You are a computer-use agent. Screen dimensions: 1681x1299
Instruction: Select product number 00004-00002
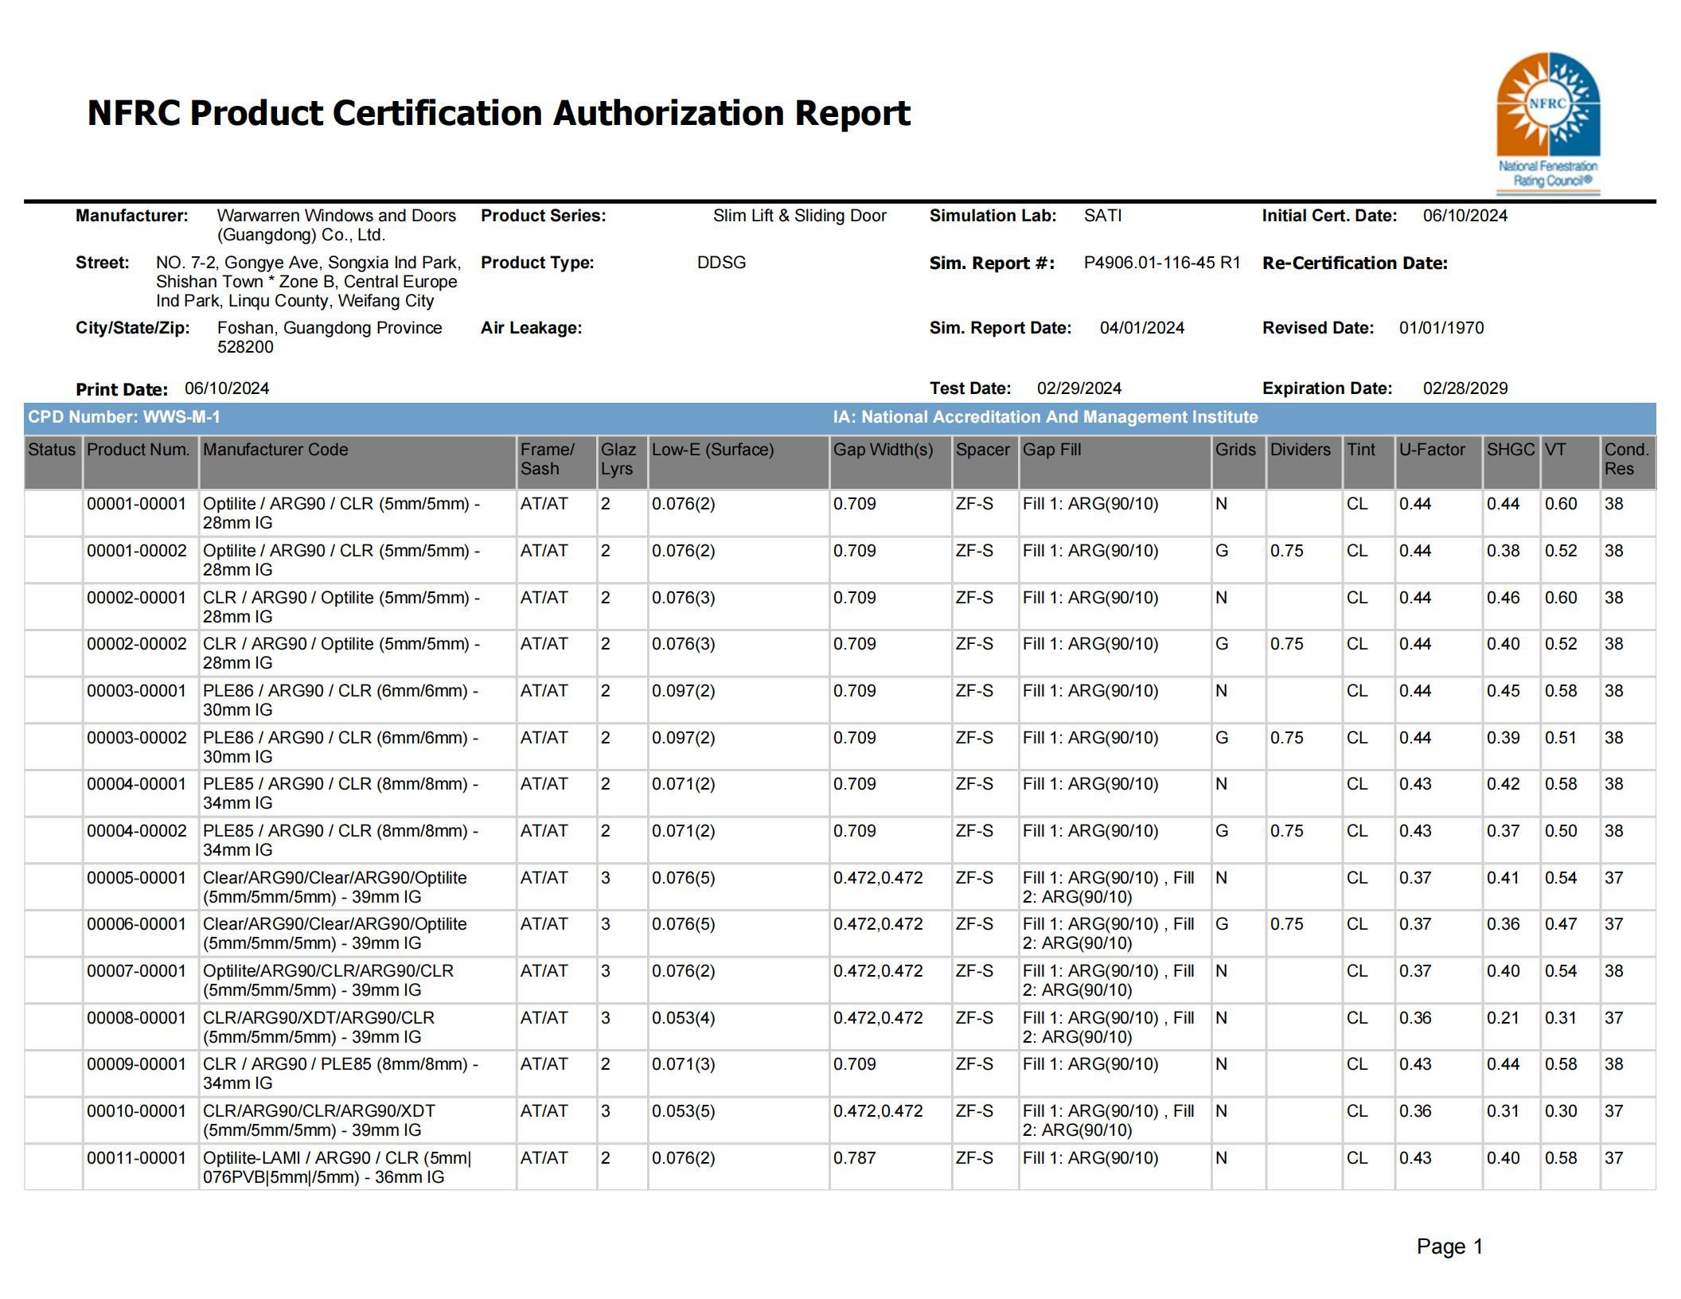pyautogui.click(x=136, y=831)
